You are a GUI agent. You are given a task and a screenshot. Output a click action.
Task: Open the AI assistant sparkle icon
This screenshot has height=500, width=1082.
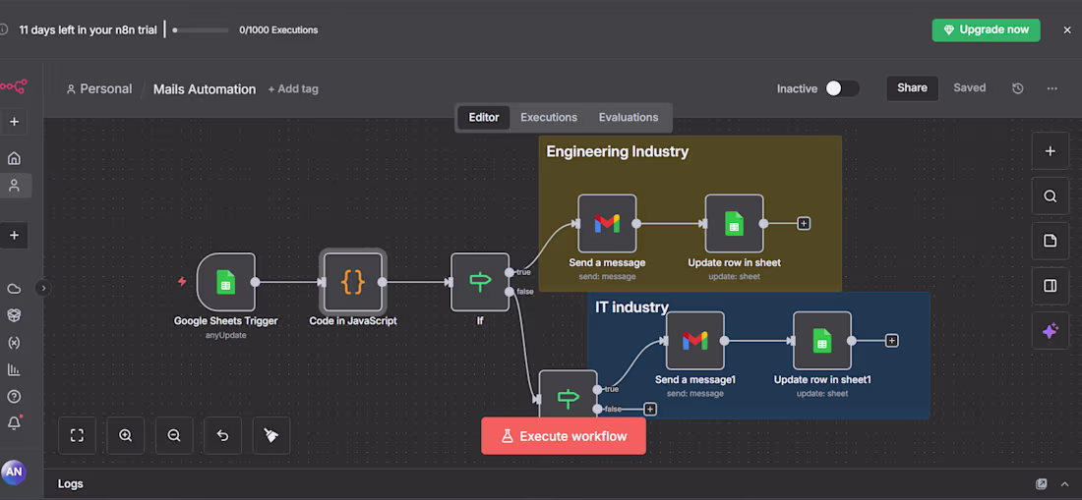coord(1051,331)
